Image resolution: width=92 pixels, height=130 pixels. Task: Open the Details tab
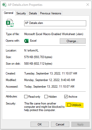click(x=33, y=13)
